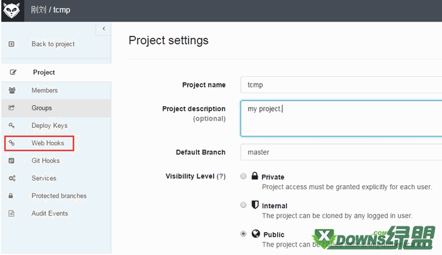This screenshot has width=442, height=255.
Task: Select the Private visibility radio button
Action: click(x=243, y=176)
